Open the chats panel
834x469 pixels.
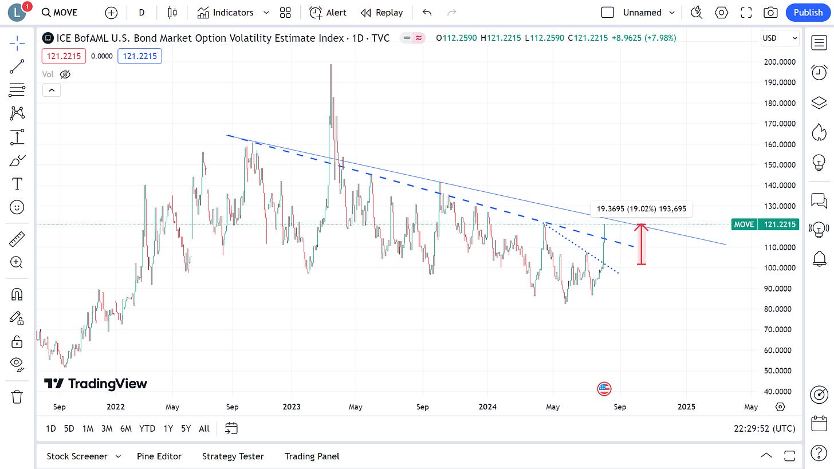tap(819, 200)
